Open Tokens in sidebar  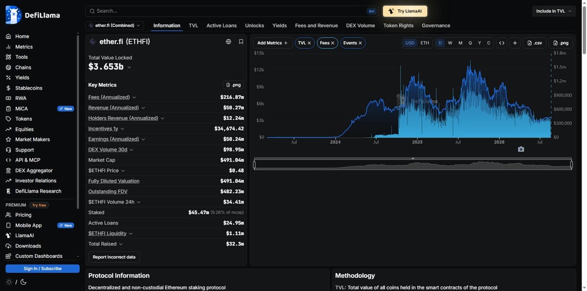click(x=23, y=119)
